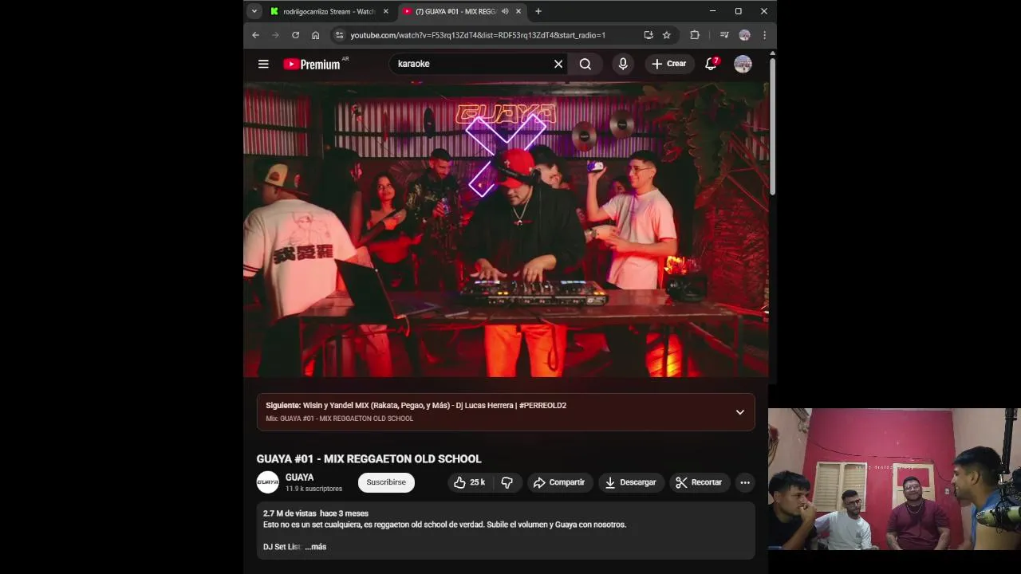Viewport: 1021px width, 574px height.
Task: Clip video with Recortar button
Action: pyautogui.click(x=699, y=482)
